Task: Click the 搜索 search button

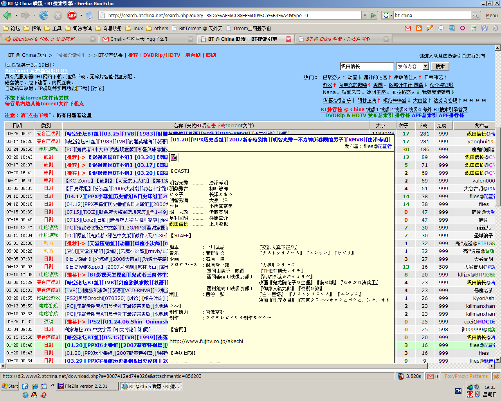Action: [x=440, y=66]
